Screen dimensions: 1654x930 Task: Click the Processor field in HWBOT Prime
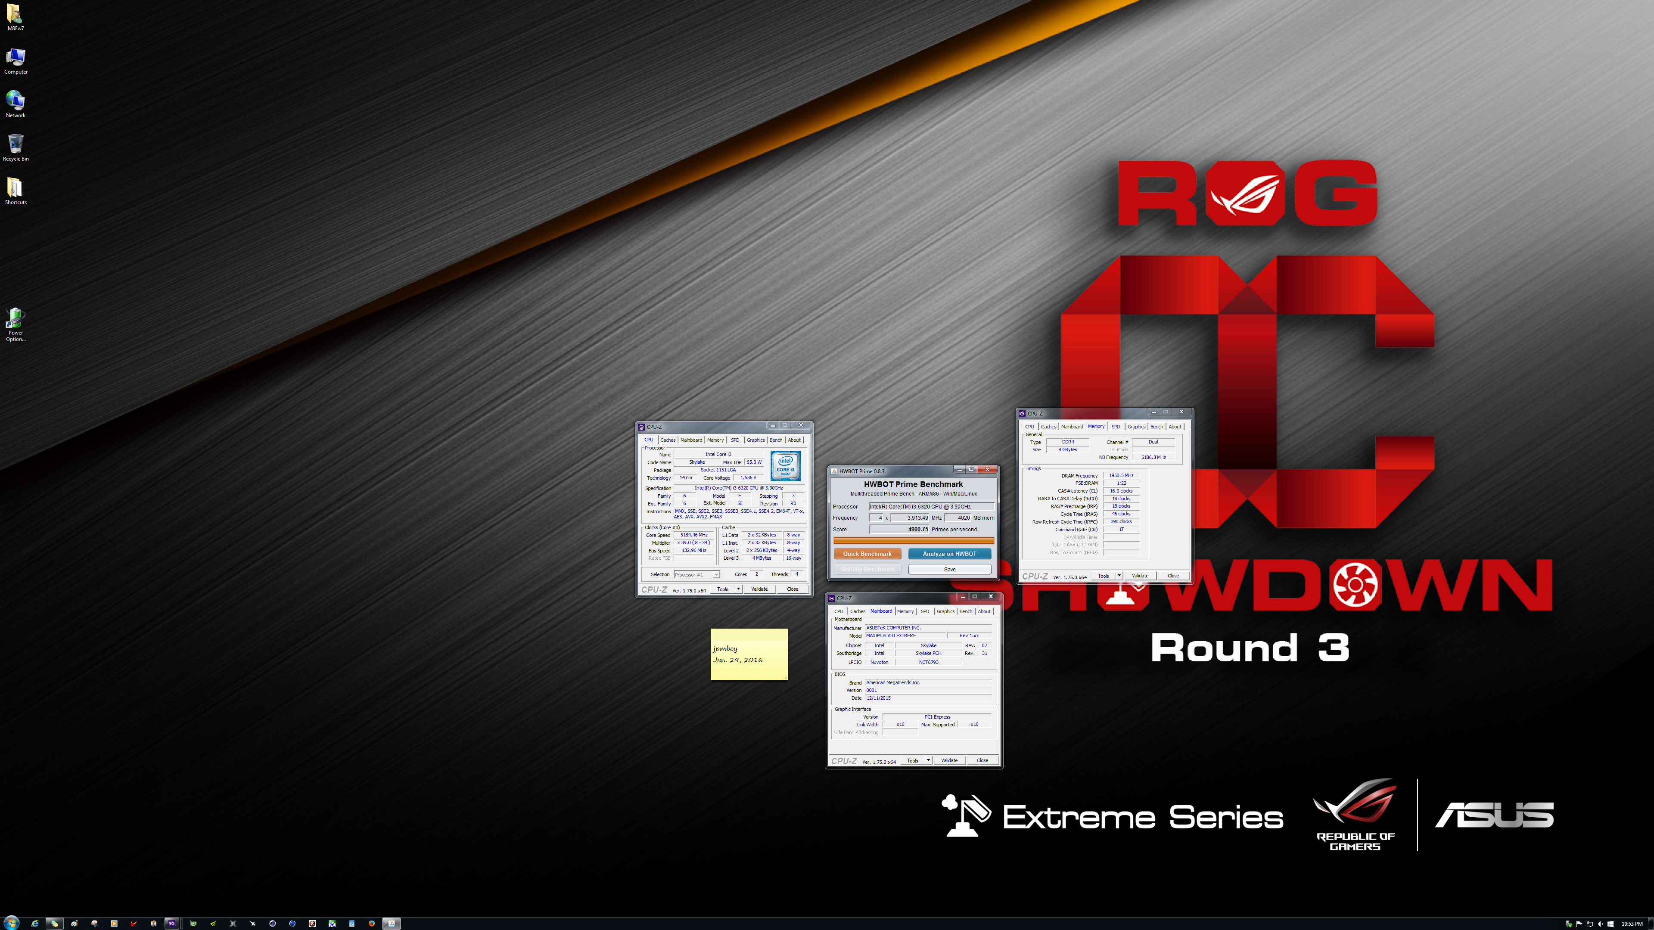(x=932, y=506)
